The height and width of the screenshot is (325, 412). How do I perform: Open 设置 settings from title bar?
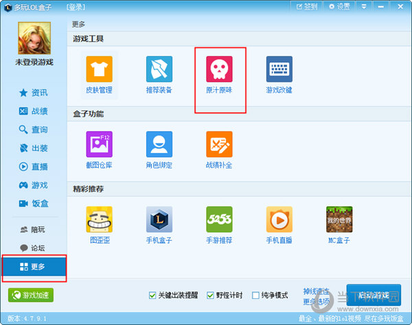point(339,7)
